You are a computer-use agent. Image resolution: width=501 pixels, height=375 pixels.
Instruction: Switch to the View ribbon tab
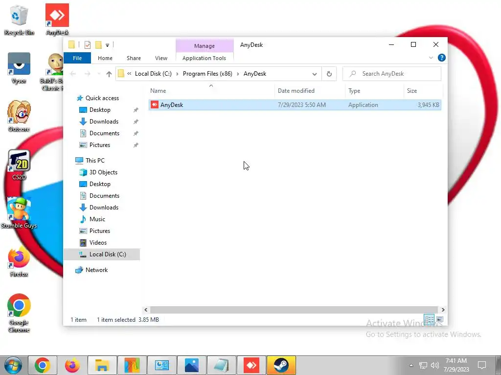click(161, 58)
